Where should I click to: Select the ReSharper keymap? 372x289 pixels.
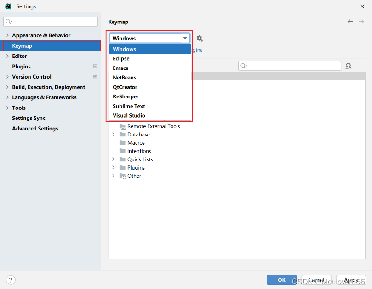click(150, 97)
